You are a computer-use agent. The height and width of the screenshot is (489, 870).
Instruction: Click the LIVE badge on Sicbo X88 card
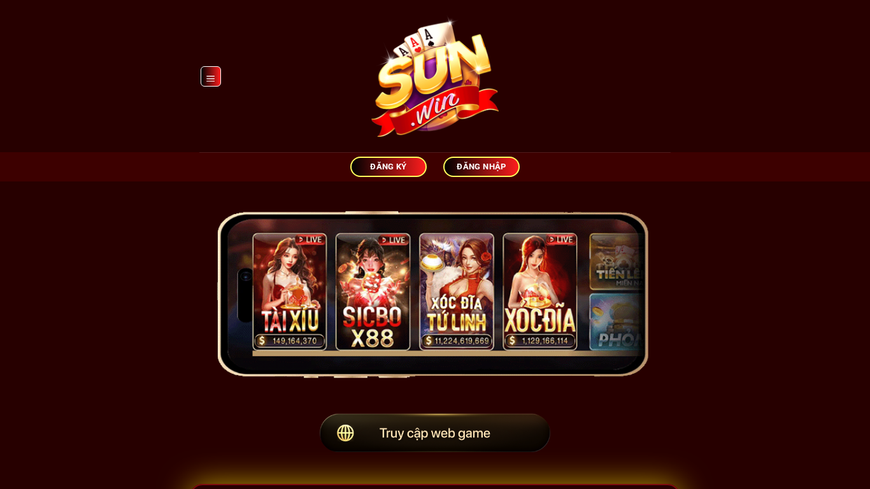pos(393,239)
